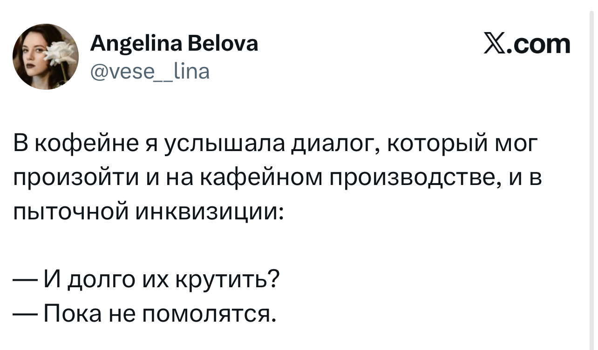Click the @vese__lina handle

coord(149,71)
